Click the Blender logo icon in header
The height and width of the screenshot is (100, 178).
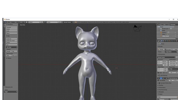tap(76, 22)
